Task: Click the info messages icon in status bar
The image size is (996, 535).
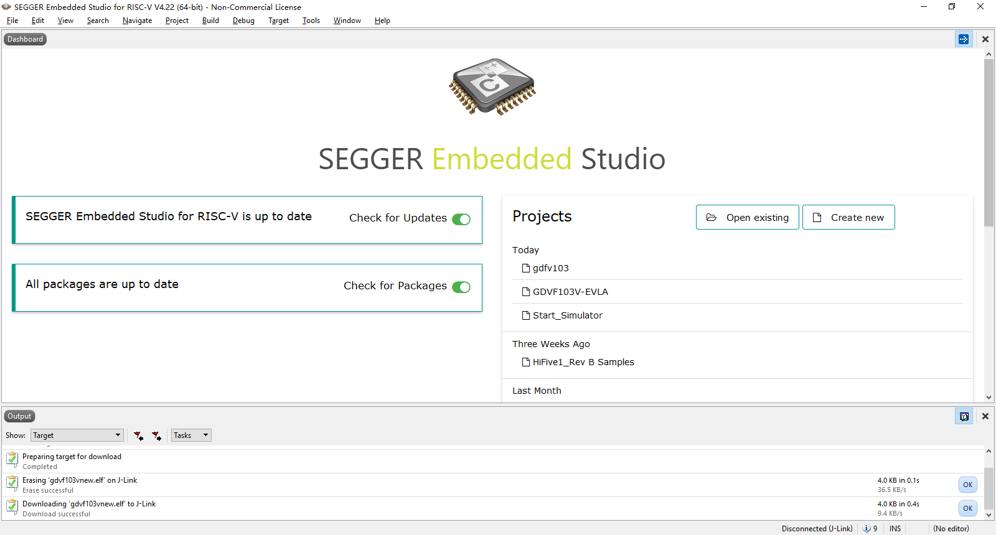Action: click(x=867, y=529)
